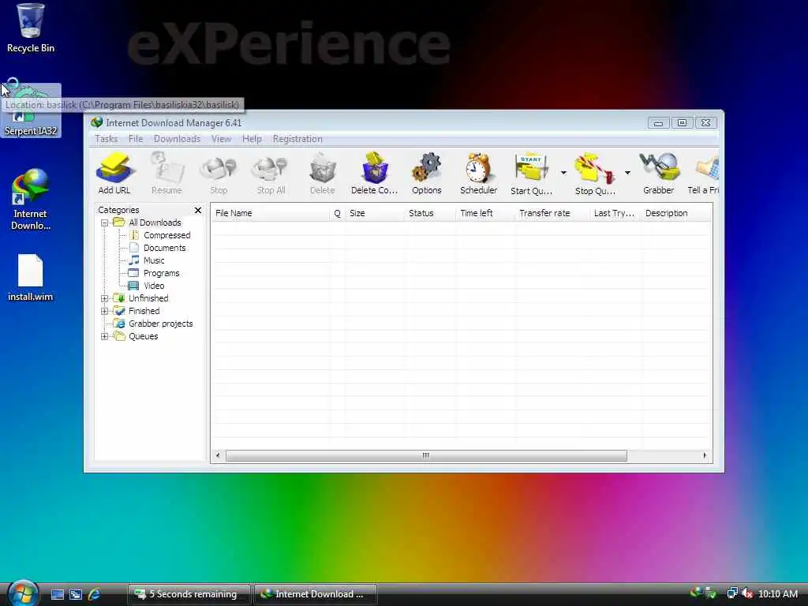Sort by File Name column header
Image resolution: width=808 pixels, height=606 pixels.
point(271,213)
